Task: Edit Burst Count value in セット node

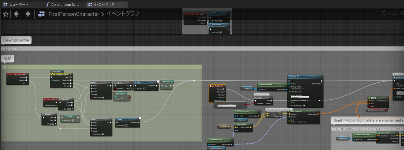Action: [x=73, y=120]
